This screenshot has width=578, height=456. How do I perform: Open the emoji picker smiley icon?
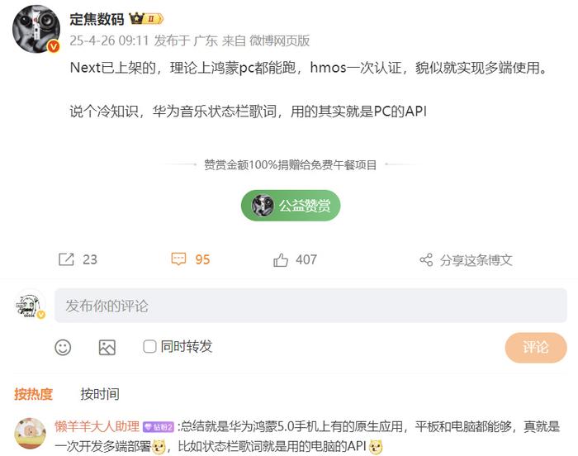(63, 347)
